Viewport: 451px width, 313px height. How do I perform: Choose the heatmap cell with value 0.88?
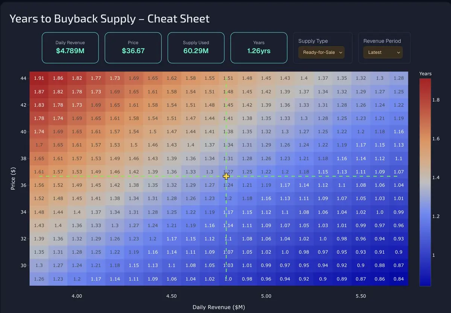coord(380,266)
